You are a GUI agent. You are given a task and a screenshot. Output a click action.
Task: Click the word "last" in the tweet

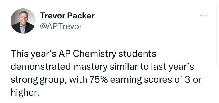click(x=155, y=67)
